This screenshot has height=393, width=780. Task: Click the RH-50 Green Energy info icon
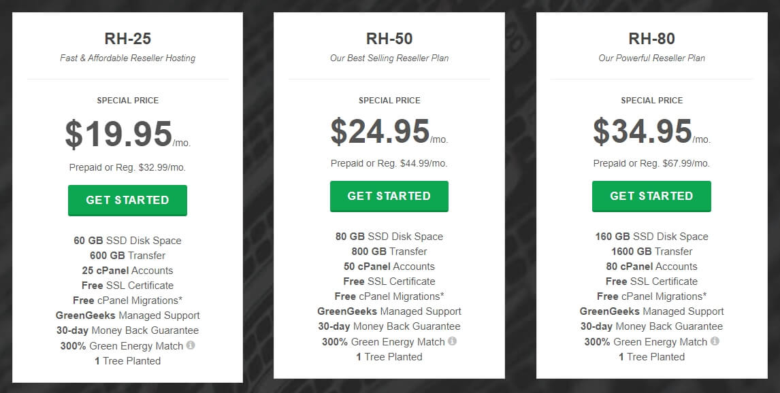[x=452, y=341]
